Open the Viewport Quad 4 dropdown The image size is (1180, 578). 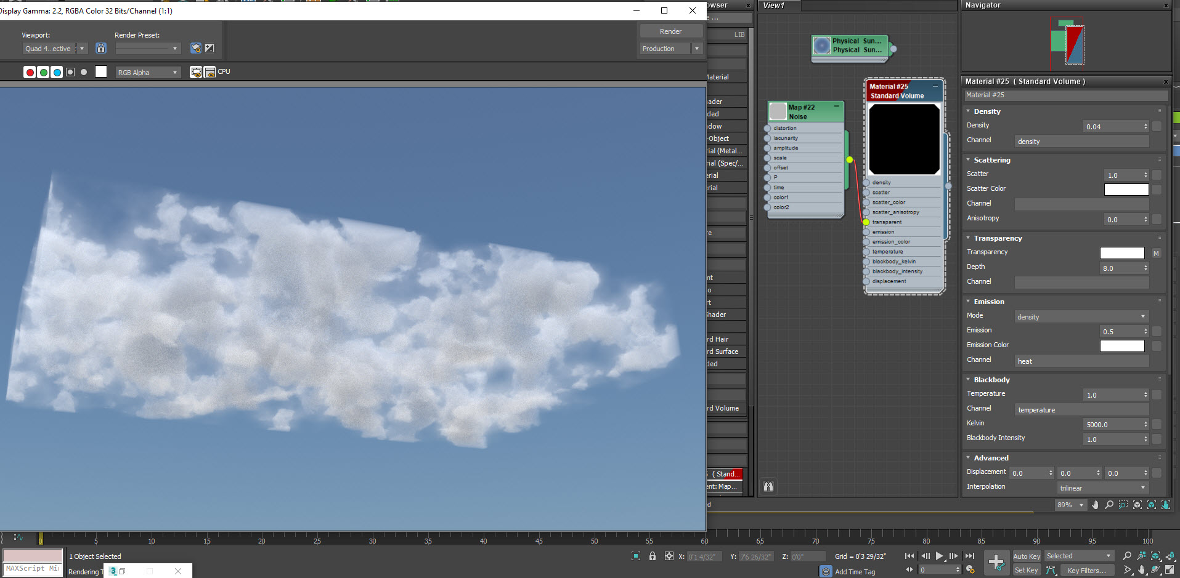pyautogui.click(x=55, y=49)
